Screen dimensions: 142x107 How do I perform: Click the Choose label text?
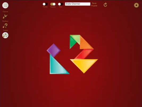[5, 12]
